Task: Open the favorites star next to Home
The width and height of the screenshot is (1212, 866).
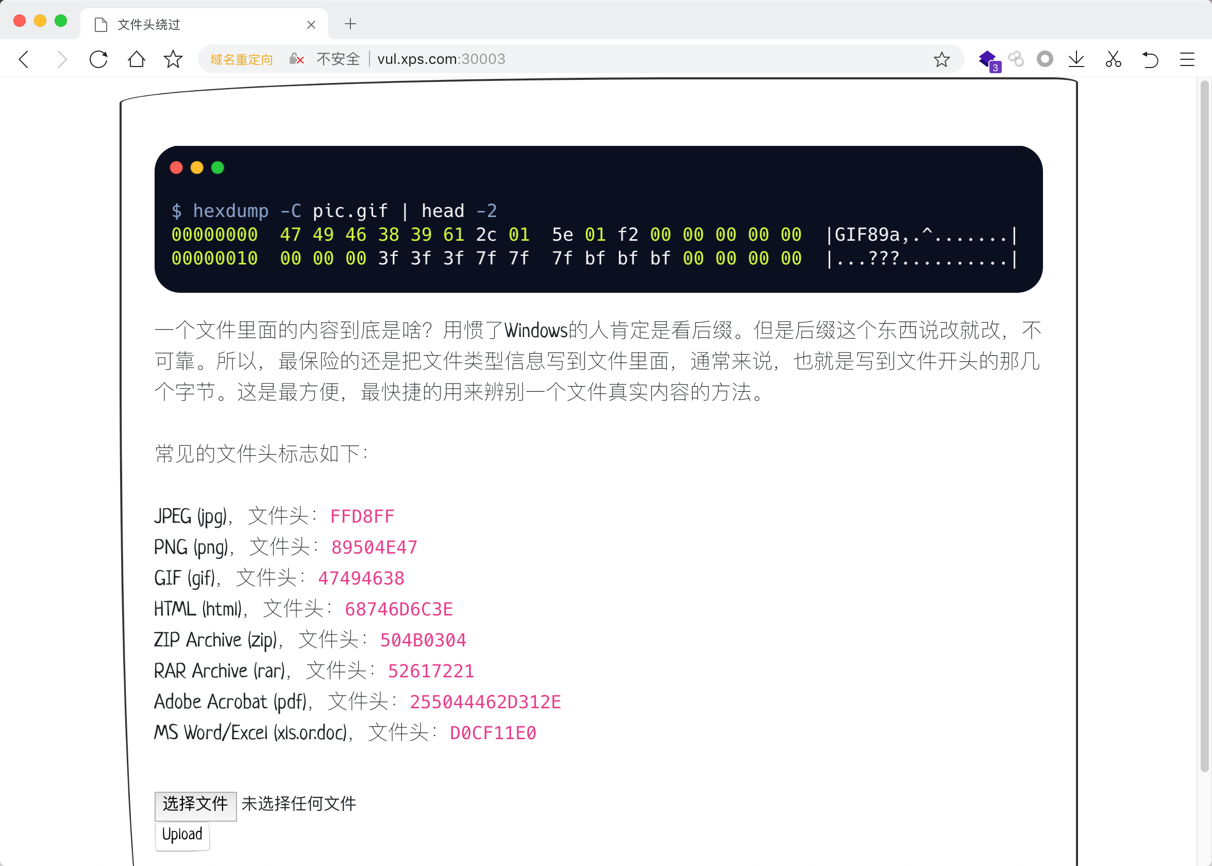Action: 173,59
